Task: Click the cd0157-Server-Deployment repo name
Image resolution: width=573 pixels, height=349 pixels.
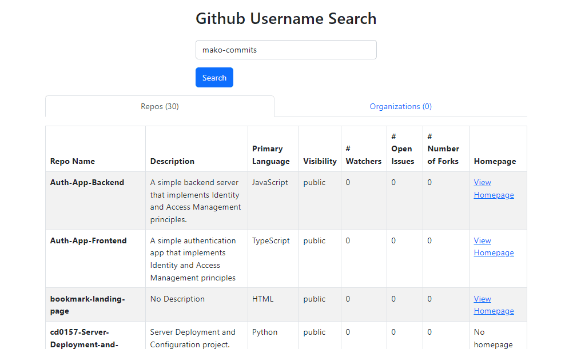Action: pyautogui.click(x=84, y=338)
